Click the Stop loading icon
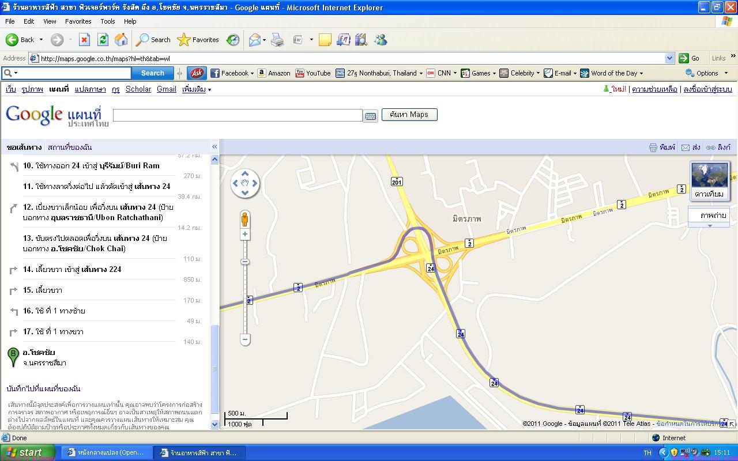The image size is (738, 461). (84, 40)
